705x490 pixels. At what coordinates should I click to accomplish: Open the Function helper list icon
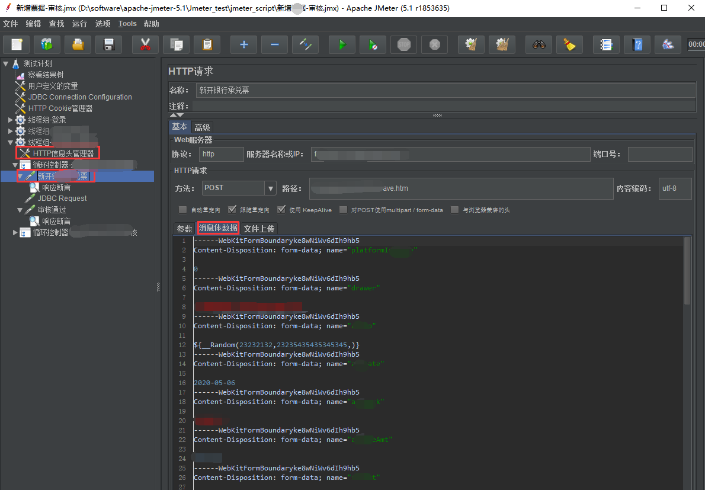point(606,44)
